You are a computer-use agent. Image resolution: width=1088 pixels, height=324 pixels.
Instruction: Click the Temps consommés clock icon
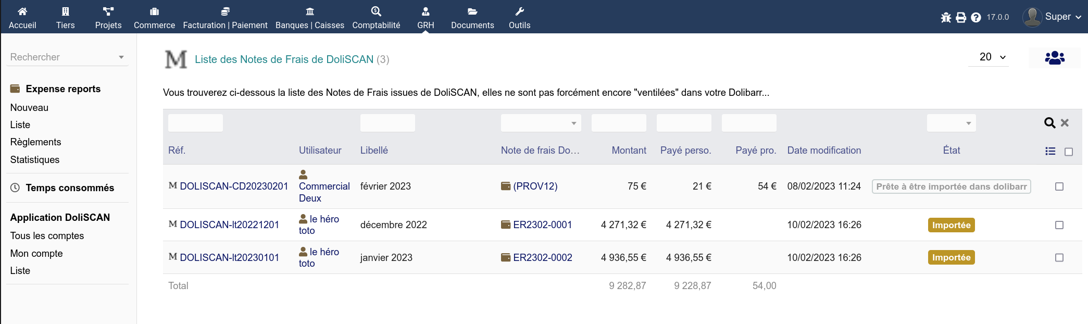pyautogui.click(x=15, y=188)
